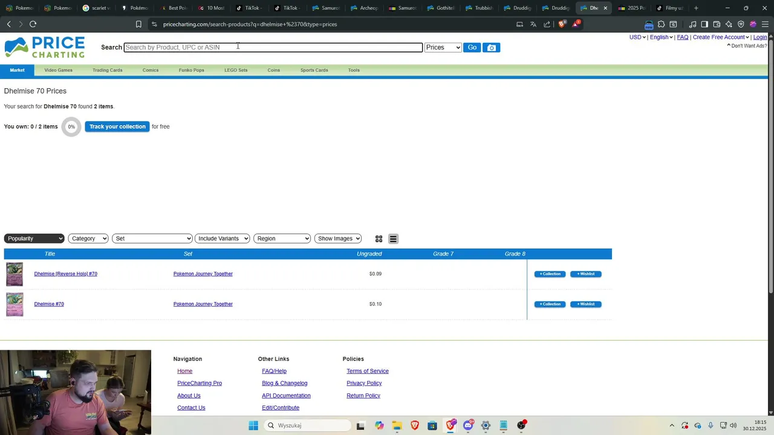
Task: Open the Region filter dropdown
Action: [x=282, y=239]
